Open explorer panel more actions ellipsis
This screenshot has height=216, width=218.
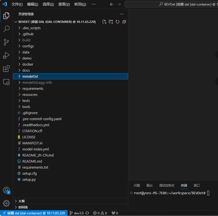click(x=122, y=14)
